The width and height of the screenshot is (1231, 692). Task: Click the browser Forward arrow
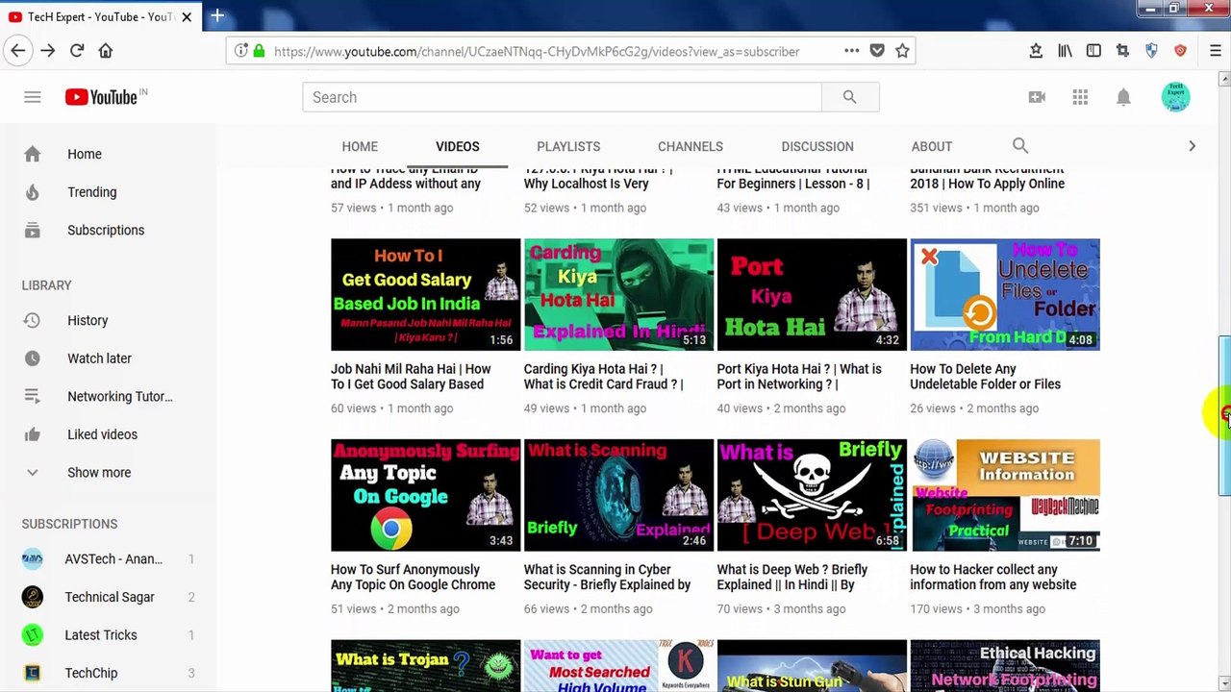pos(48,51)
